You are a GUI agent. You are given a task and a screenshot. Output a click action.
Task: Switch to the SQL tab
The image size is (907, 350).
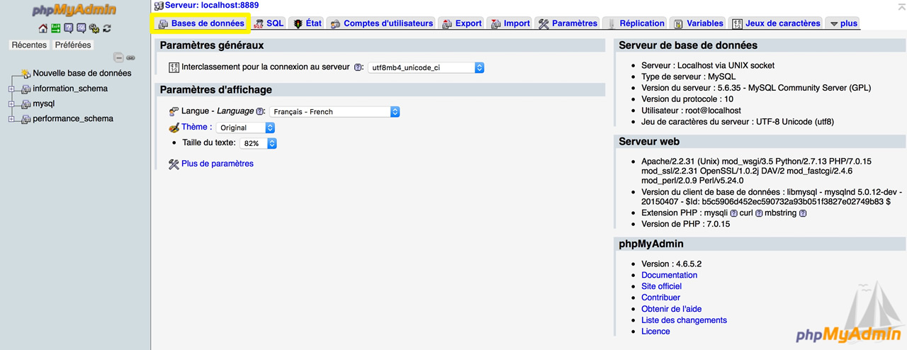(x=269, y=23)
